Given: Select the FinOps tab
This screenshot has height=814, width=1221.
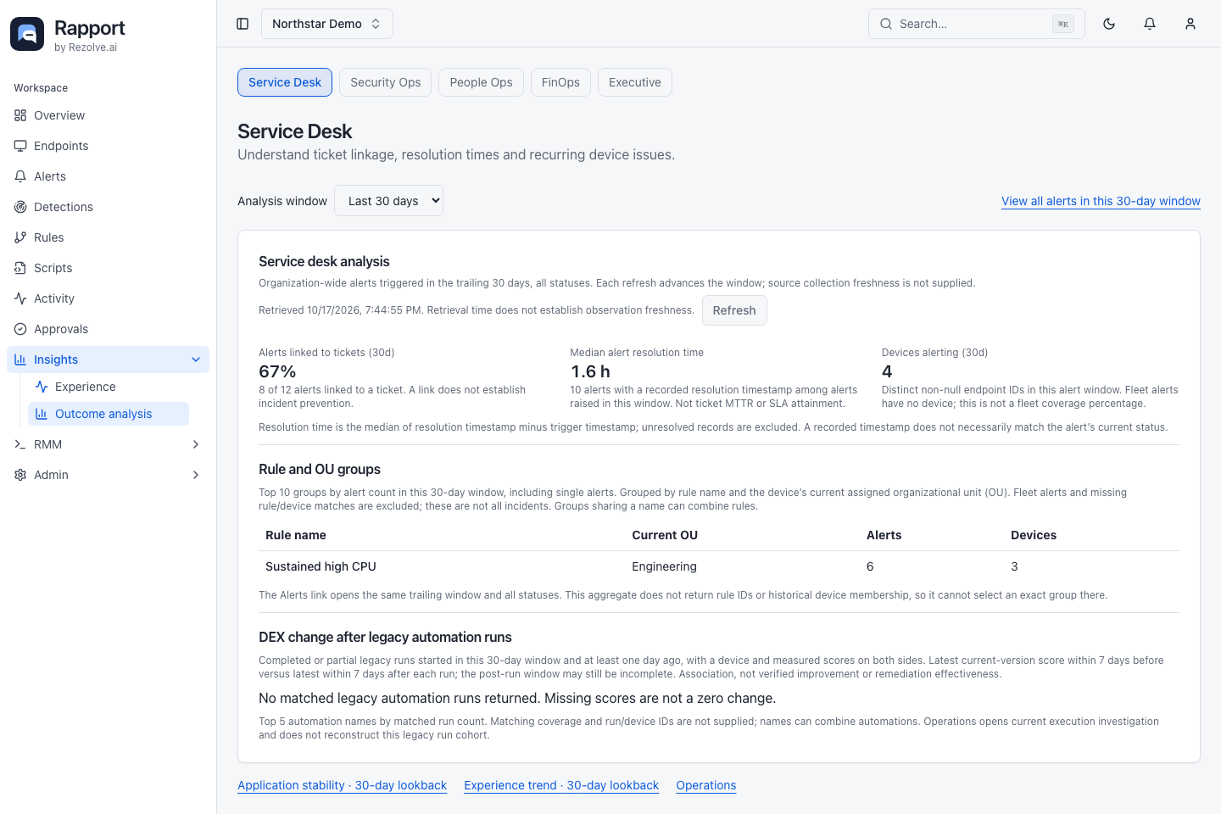Looking at the screenshot, I should point(560,82).
